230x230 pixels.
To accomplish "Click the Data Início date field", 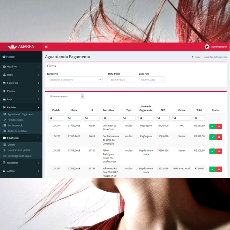I will click(x=121, y=80).
